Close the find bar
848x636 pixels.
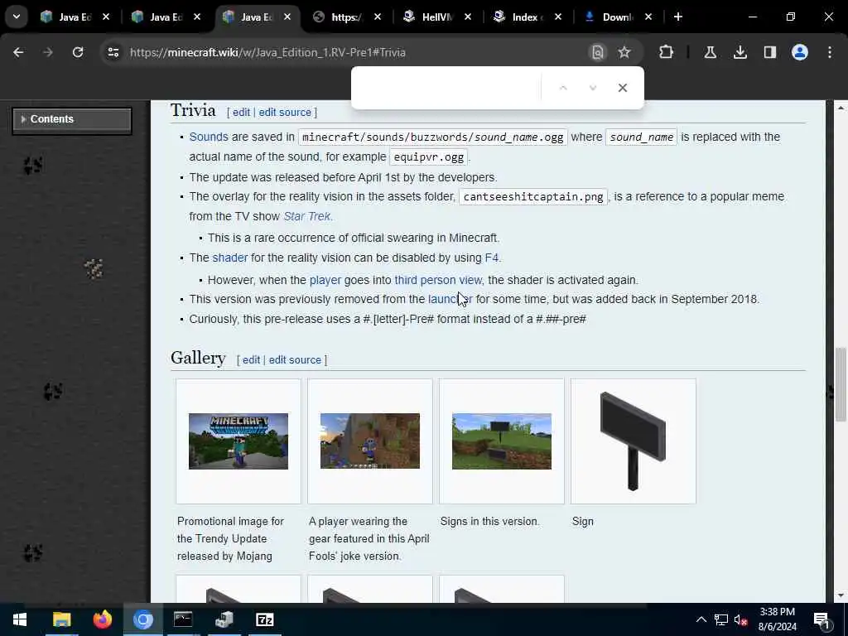[x=623, y=88]
